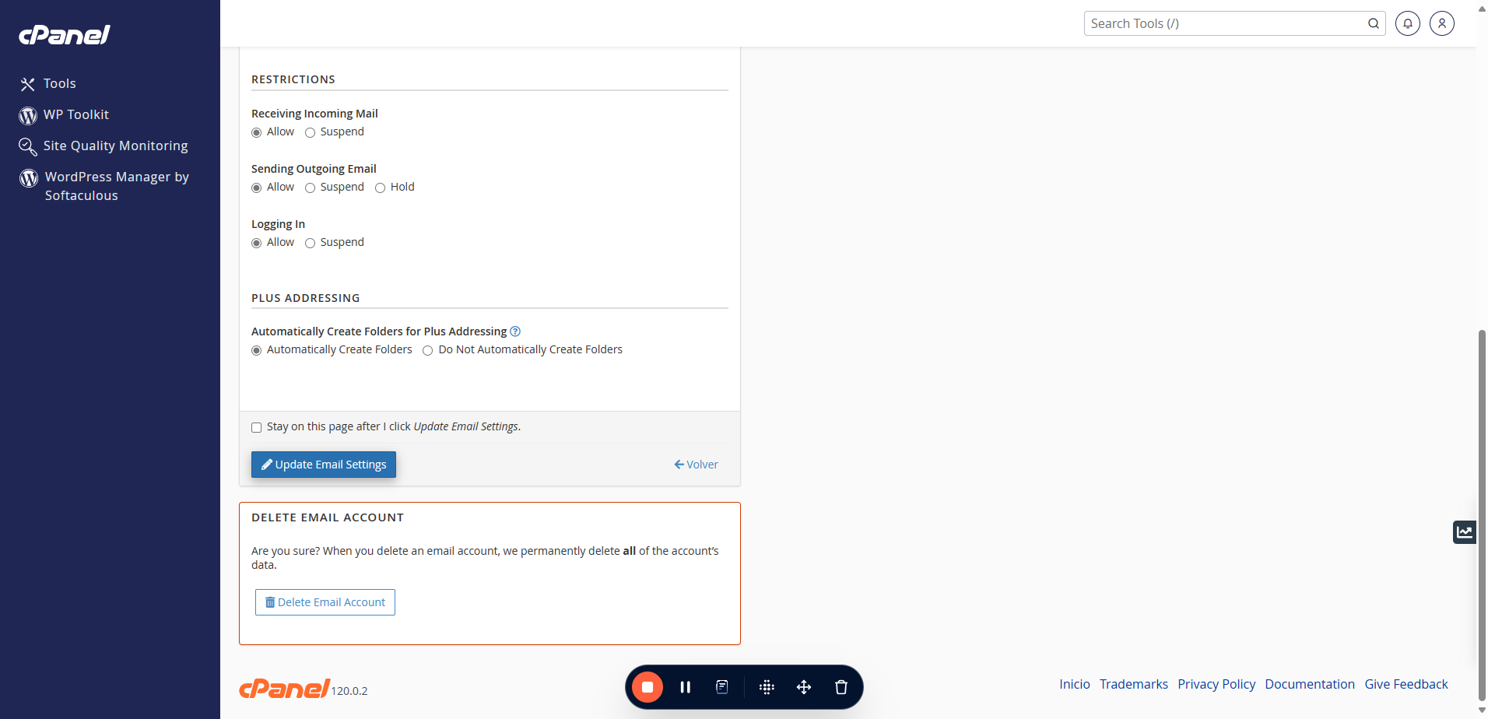Click Update Email Settings button
This screenshot has height=719, width=1488.
click(x=324, y=465)
